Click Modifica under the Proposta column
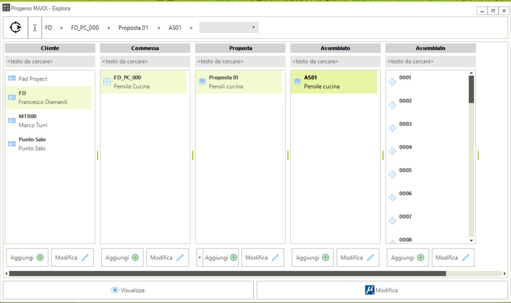 263,258
